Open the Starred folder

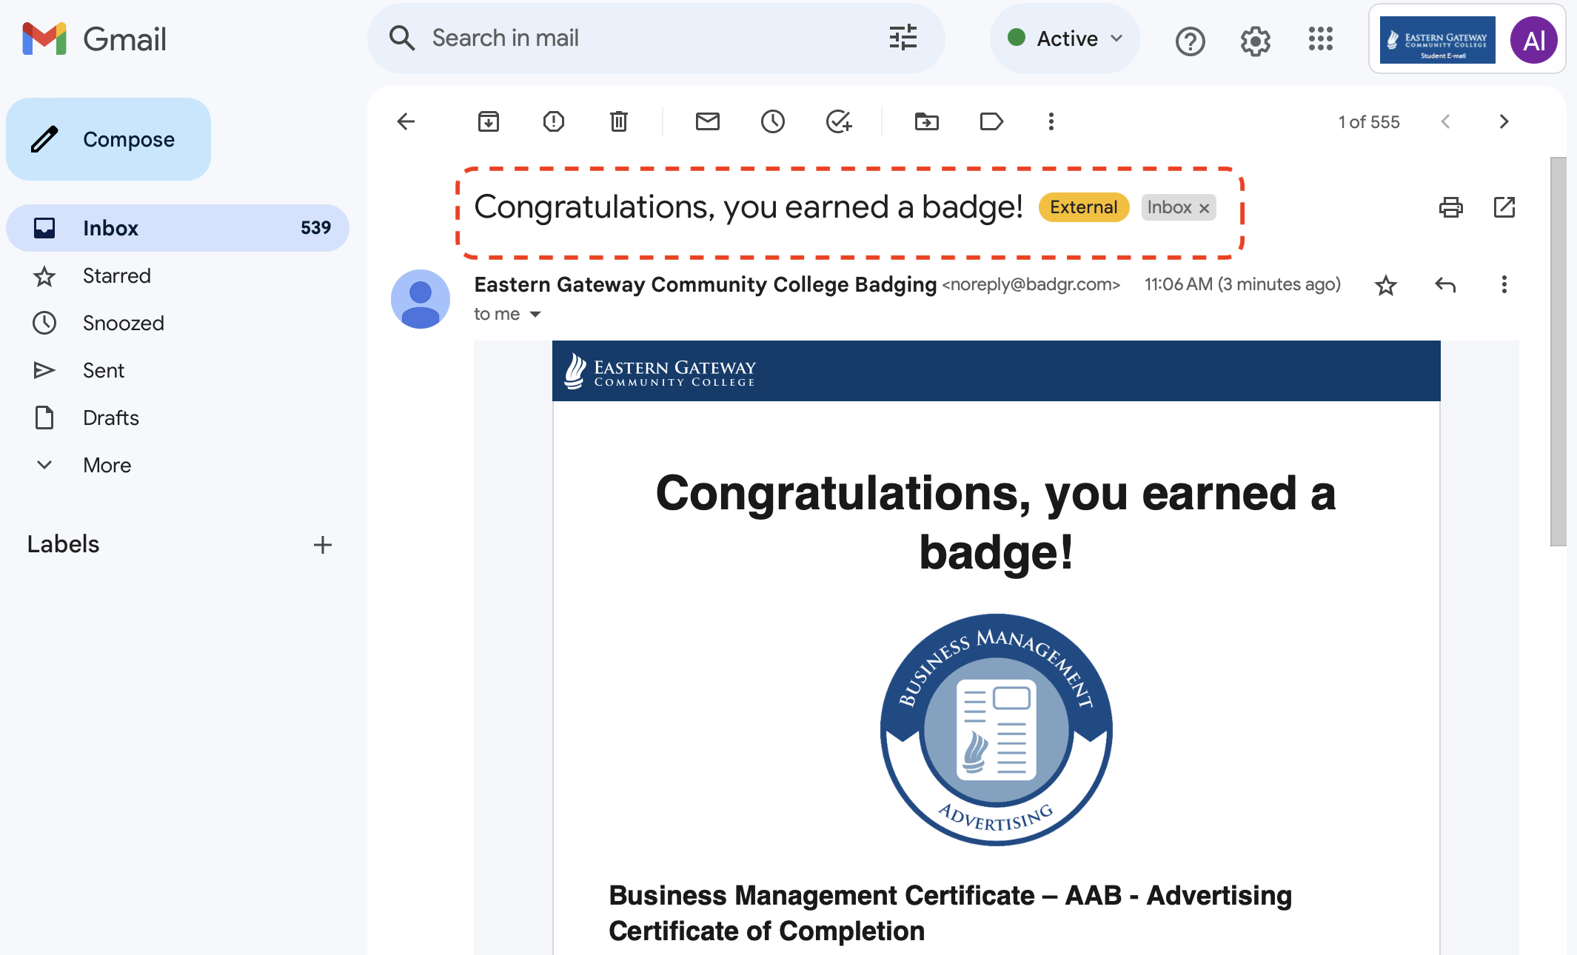point(116,275)
